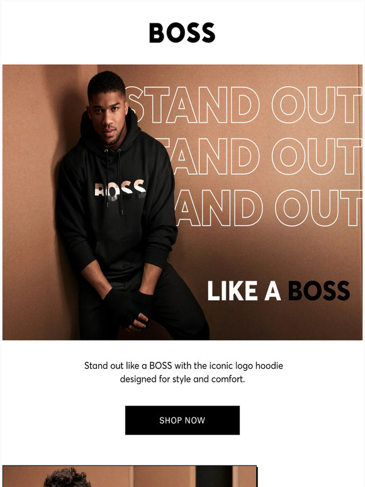
Task: Click the hoodie's white-tipped drawstrings
Action: (x=113, y=180)
